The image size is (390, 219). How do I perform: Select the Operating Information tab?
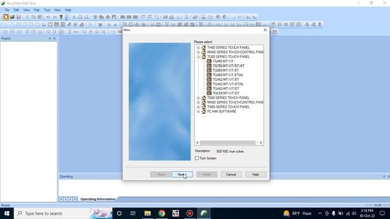point(97,199)
